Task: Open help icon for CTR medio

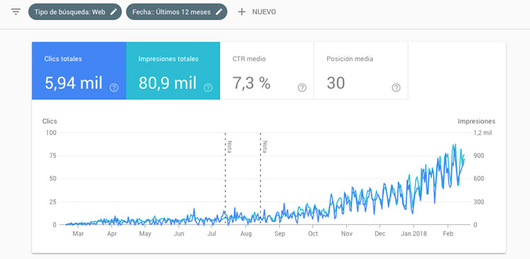Action: point(302,88)
